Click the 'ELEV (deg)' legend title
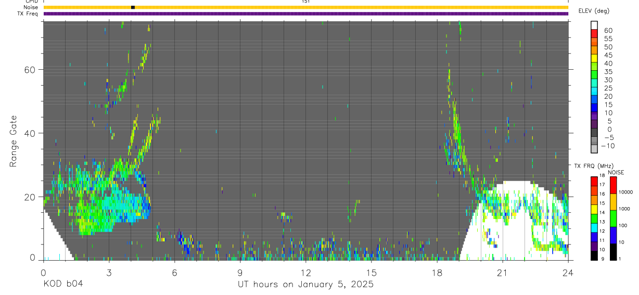The image size is (639, 295). point(594,11)
